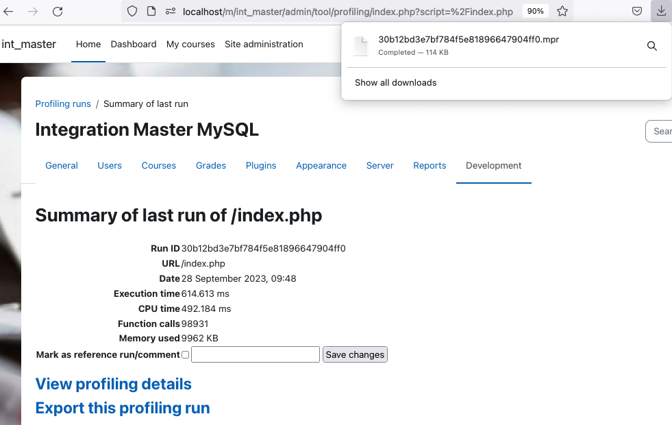Click the URL value /index.php
This screenshot has height=425, width=672.
pos(203,264)
